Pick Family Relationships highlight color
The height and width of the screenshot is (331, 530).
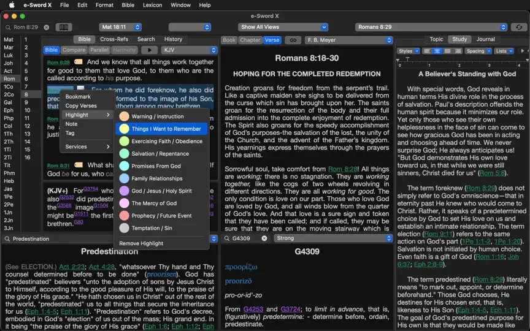[161, 178]
